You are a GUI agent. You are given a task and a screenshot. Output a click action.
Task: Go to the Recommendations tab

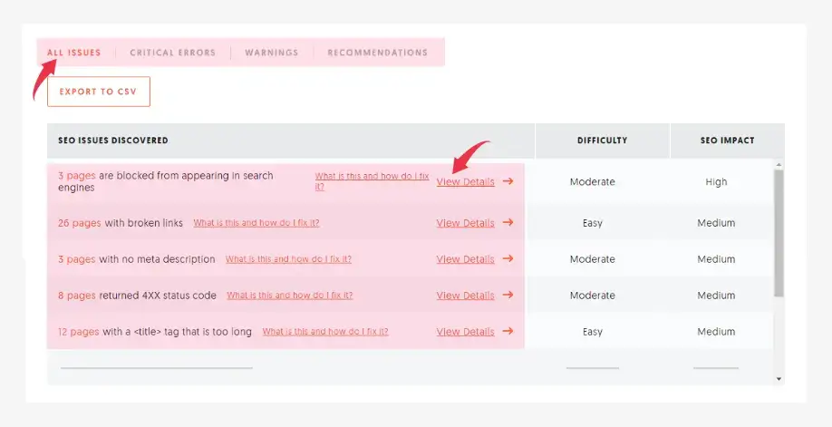[377, 53]
